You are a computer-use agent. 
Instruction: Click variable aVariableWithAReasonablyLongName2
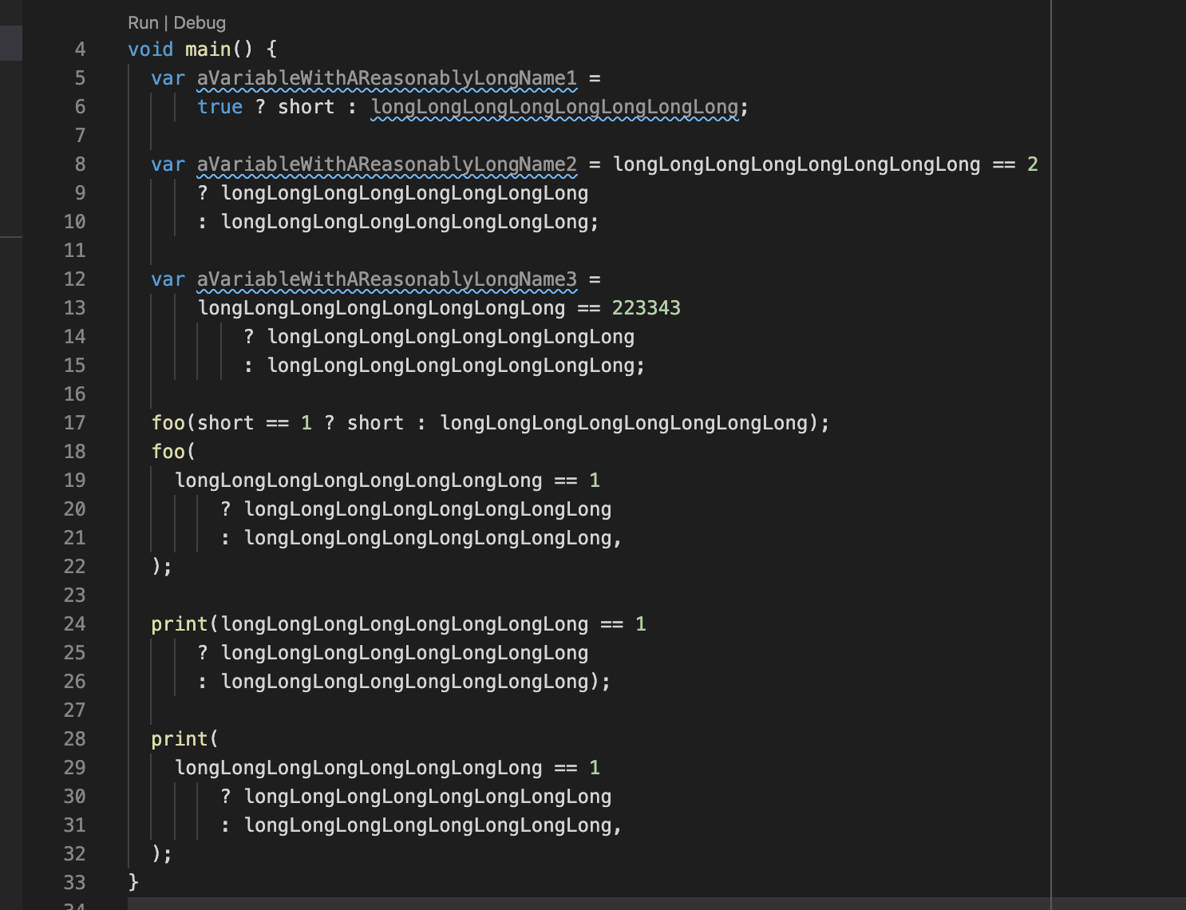386,164
